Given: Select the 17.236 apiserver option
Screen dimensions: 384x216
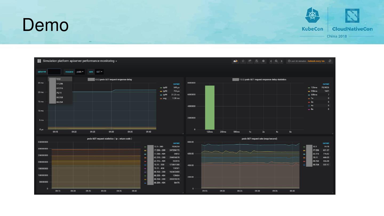Looking at the screenshot, I should 60,84.
